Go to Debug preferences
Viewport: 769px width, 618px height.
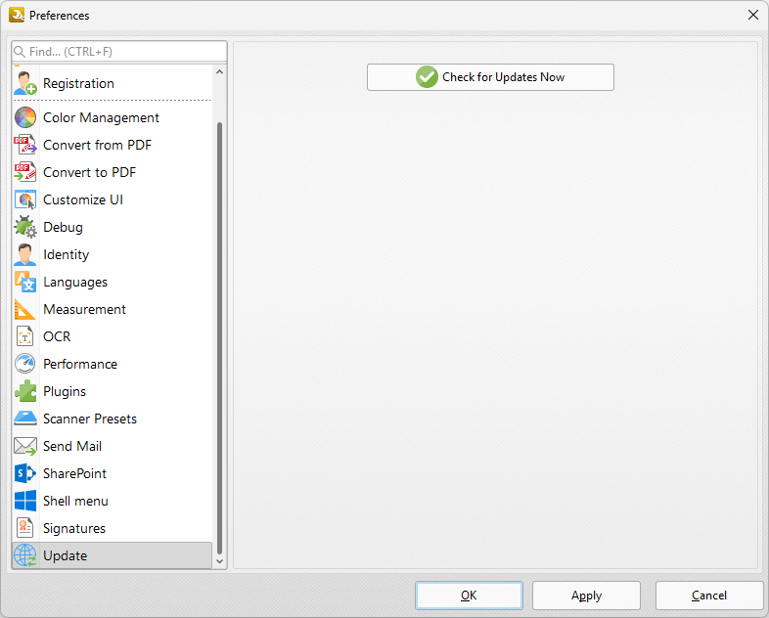click(x=113, y=228)
